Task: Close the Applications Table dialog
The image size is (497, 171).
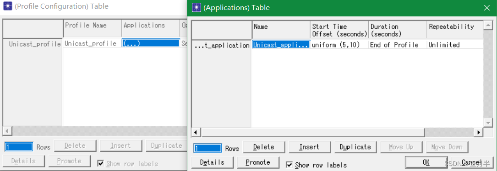Action: point(487,8)
